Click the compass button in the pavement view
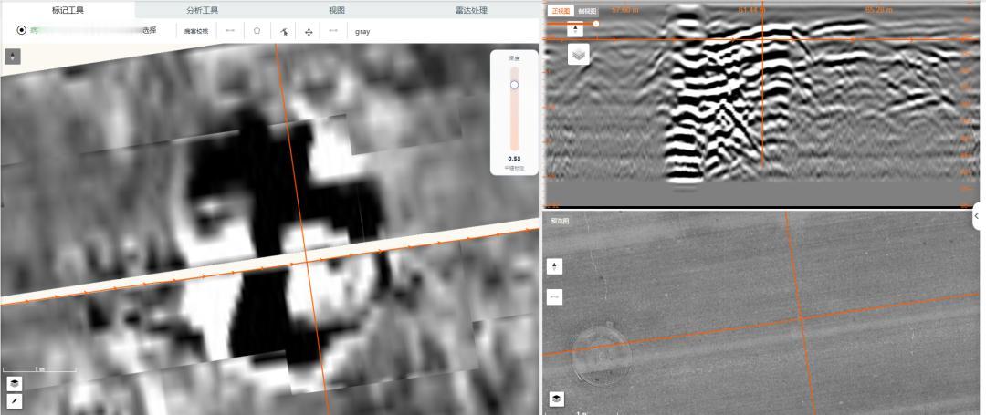 (x=555, y=266)
